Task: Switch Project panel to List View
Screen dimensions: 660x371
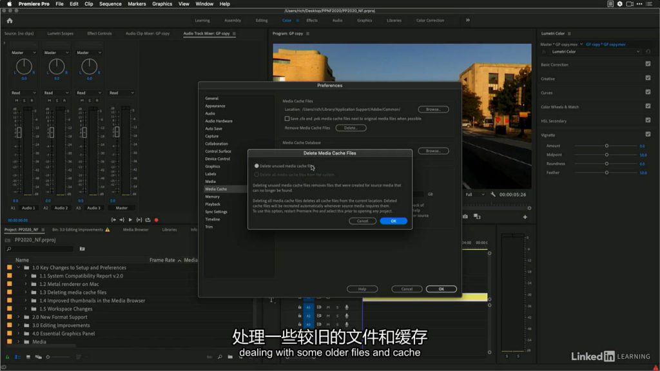Action: [17, 357]
